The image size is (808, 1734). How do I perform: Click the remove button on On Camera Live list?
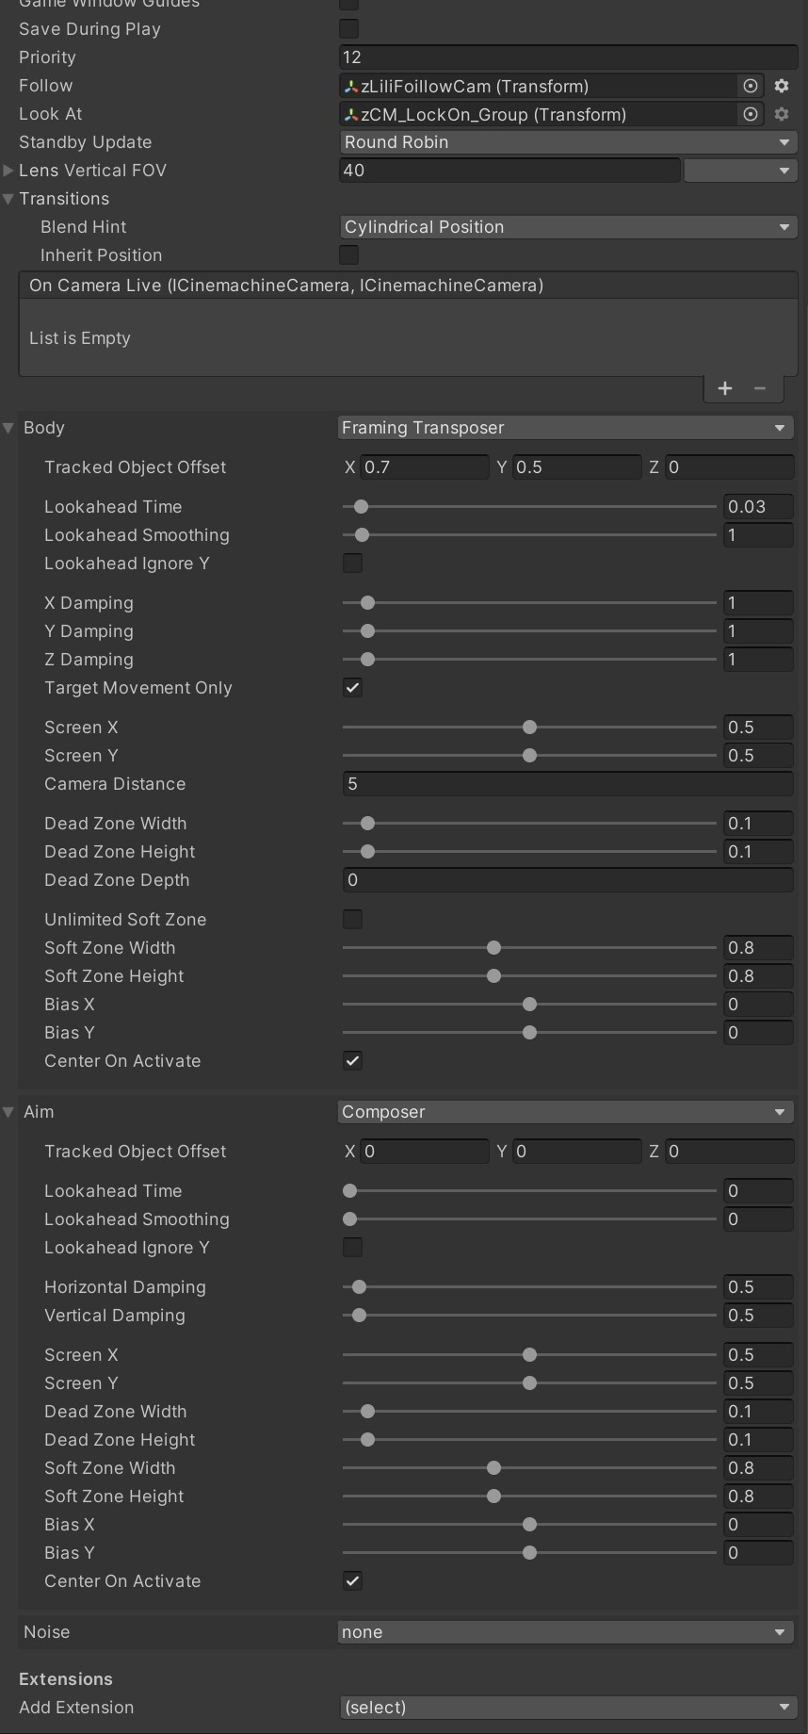760,387
